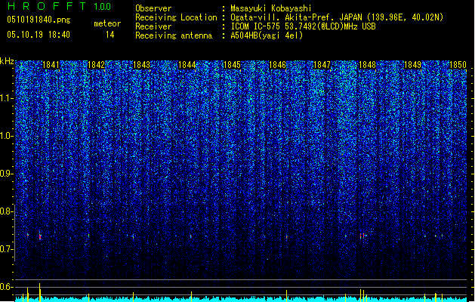This screenshot has width=475, height=302.
Task: Click the 1842 time marker
Action: (x=96, y=65)
